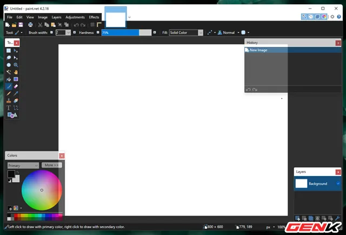Toggle the rulers display
The height and width of the screenshot is (235, 346).
[99, 25]
